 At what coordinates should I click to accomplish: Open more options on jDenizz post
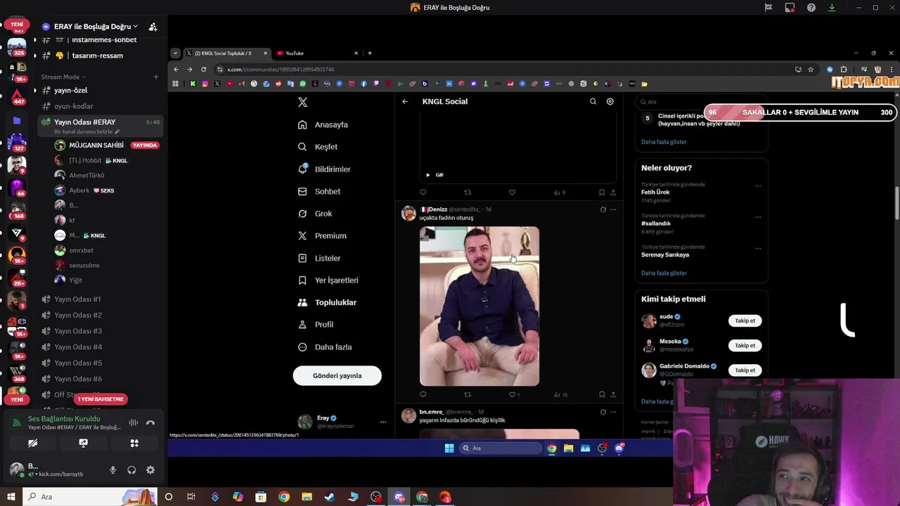[x=613, y=209]
